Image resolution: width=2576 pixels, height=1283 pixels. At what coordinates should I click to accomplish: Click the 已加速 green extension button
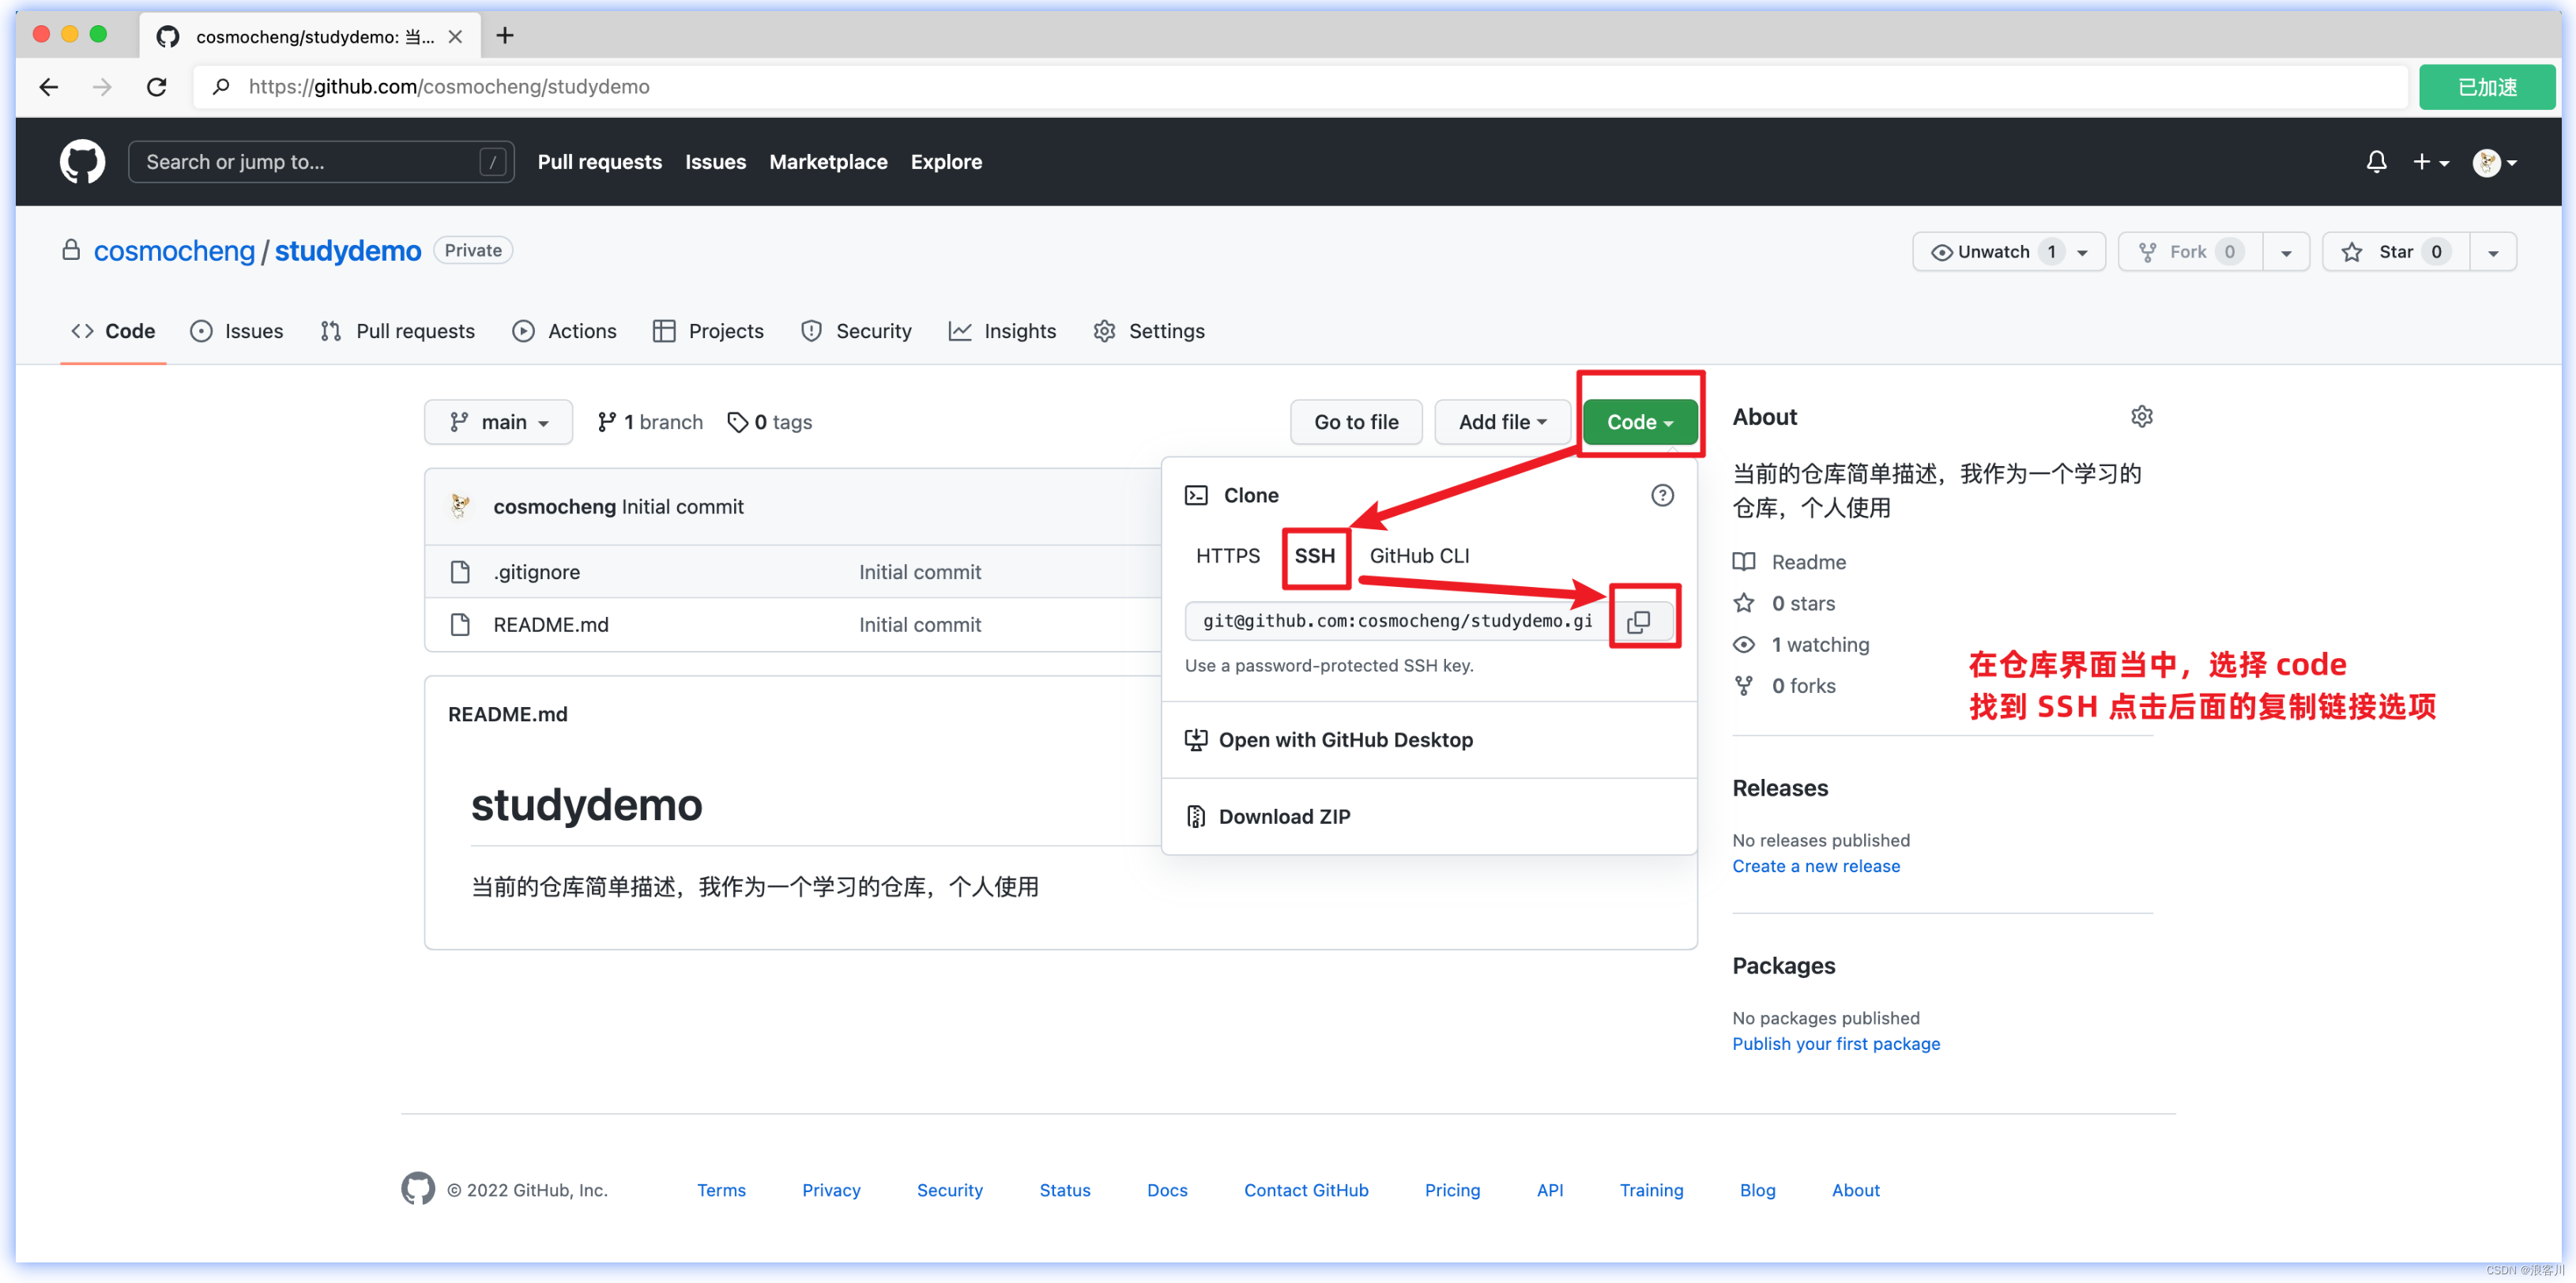(2486, 87)
